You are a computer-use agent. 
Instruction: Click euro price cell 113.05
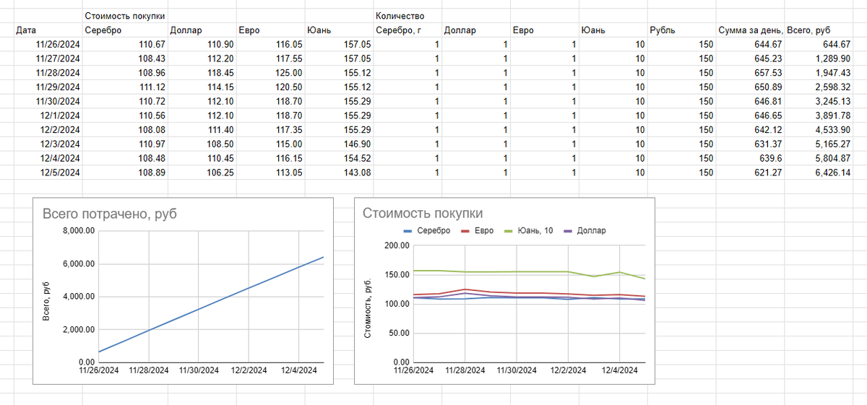[270, 173]
